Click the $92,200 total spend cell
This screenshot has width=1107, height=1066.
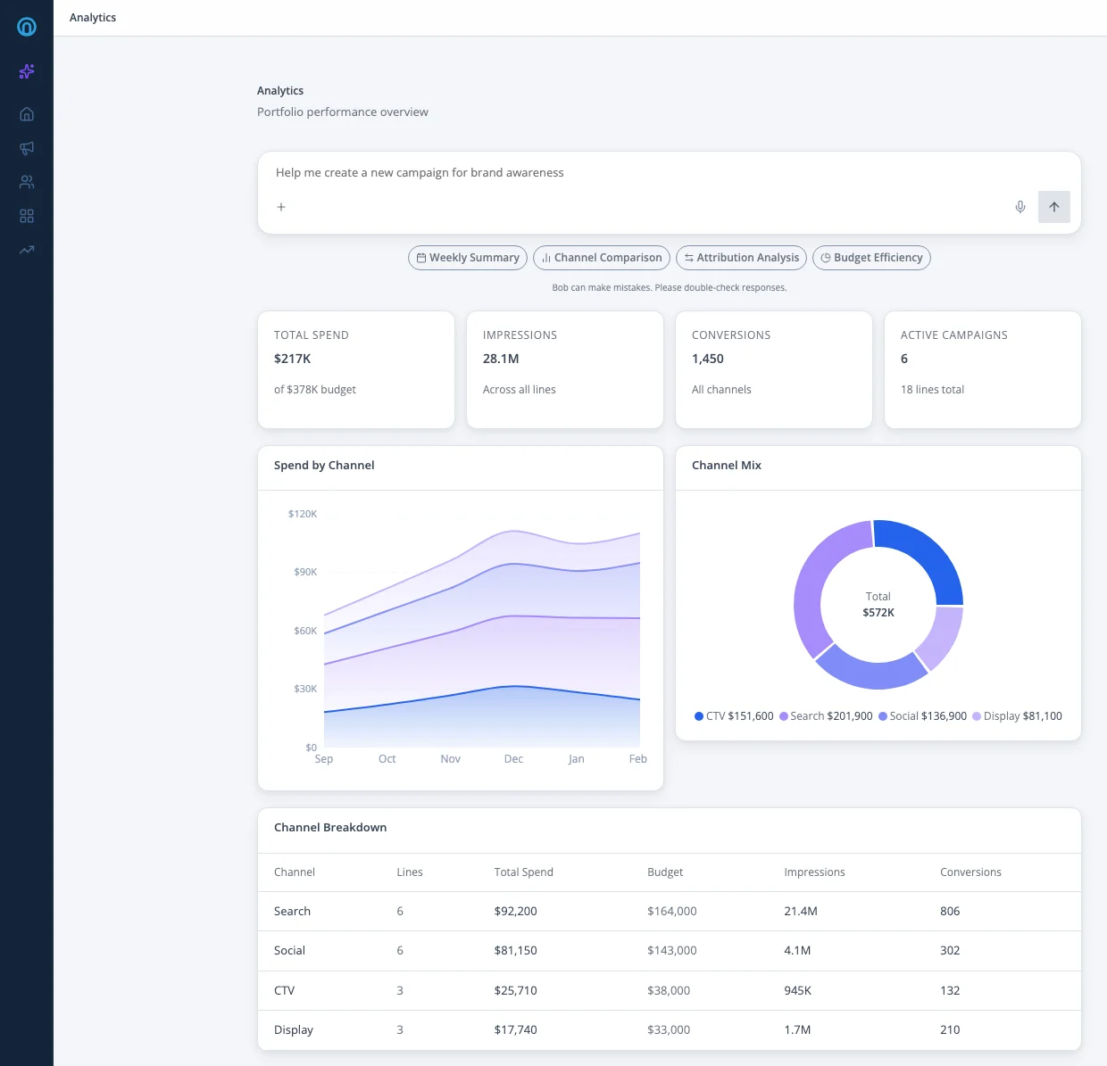click(516, 912)
